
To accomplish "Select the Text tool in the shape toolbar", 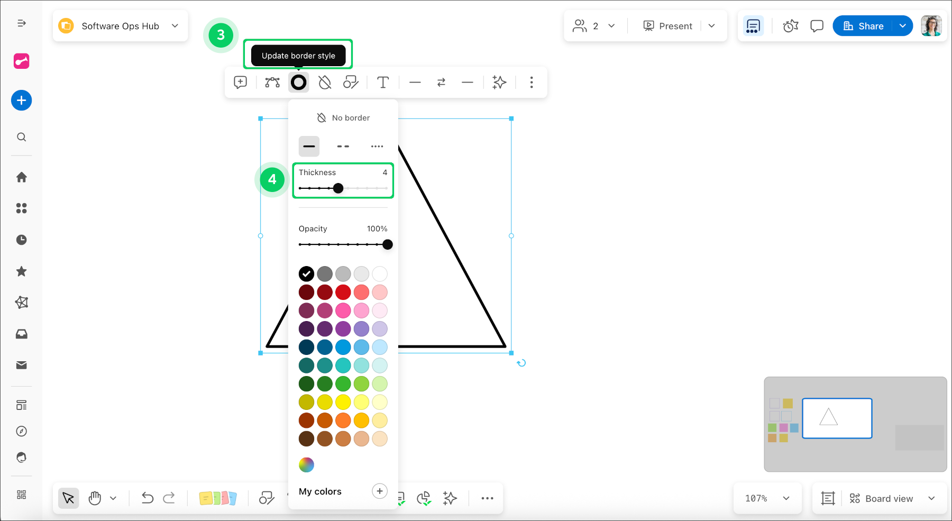I will coord(383,83).
